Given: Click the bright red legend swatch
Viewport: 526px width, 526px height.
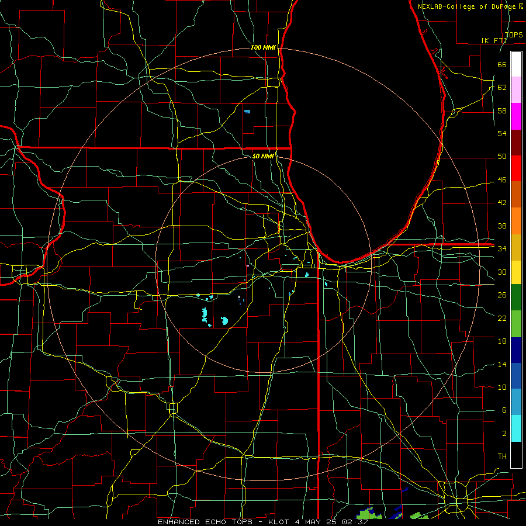Looking at the screenshot, I should point(516,168).
